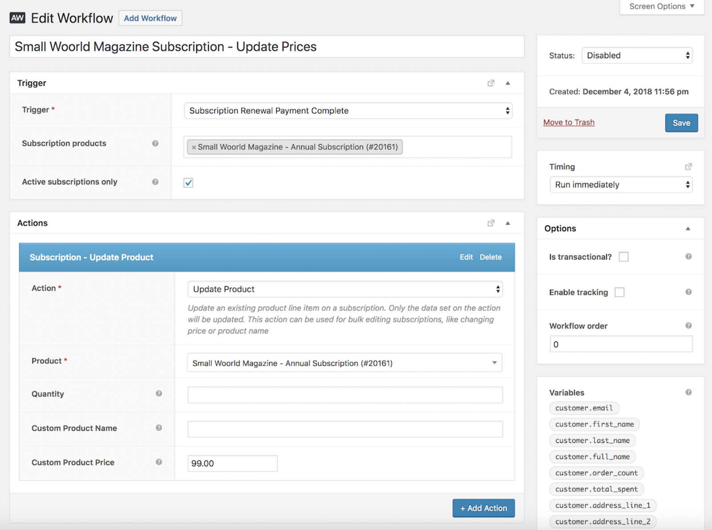Select the customer.total_spent variable
Screen dimensions: 712x530
click(x=596, y=489)
